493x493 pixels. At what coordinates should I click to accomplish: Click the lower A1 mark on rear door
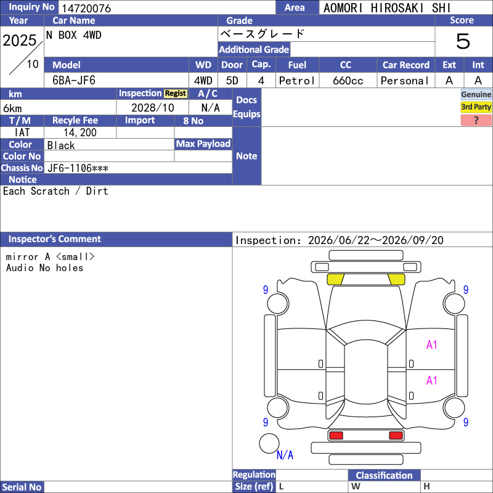pyautogui.click(x=432, y=381)
